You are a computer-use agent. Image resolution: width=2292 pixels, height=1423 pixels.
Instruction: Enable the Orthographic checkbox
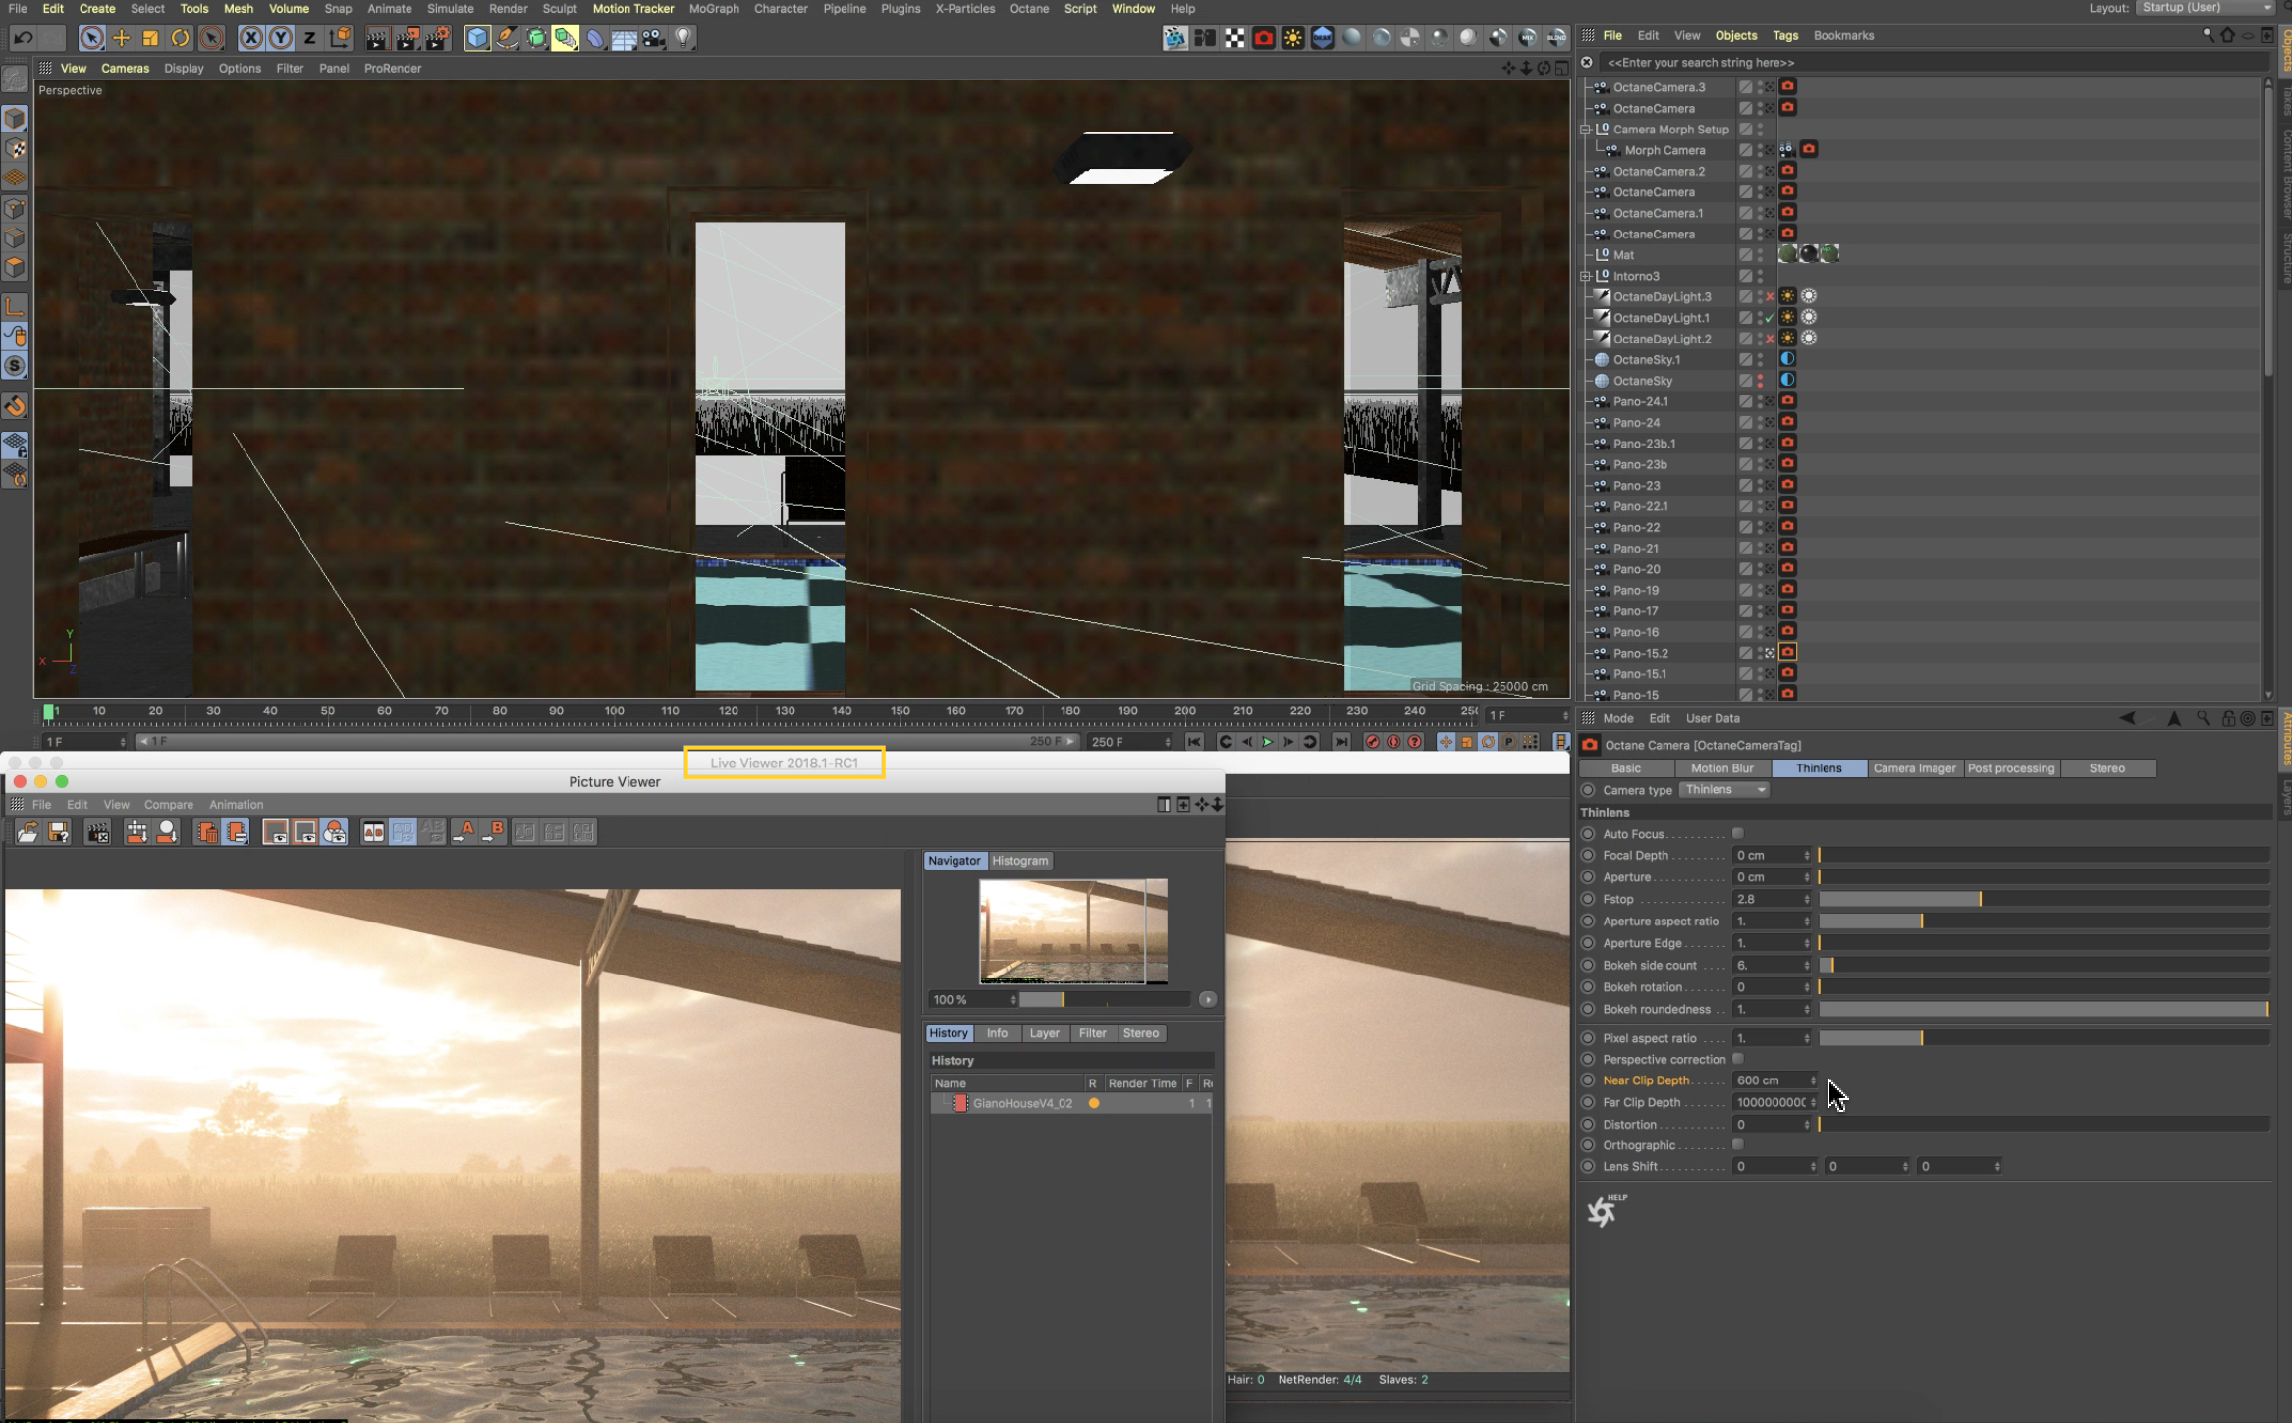coord(1738,1144)
